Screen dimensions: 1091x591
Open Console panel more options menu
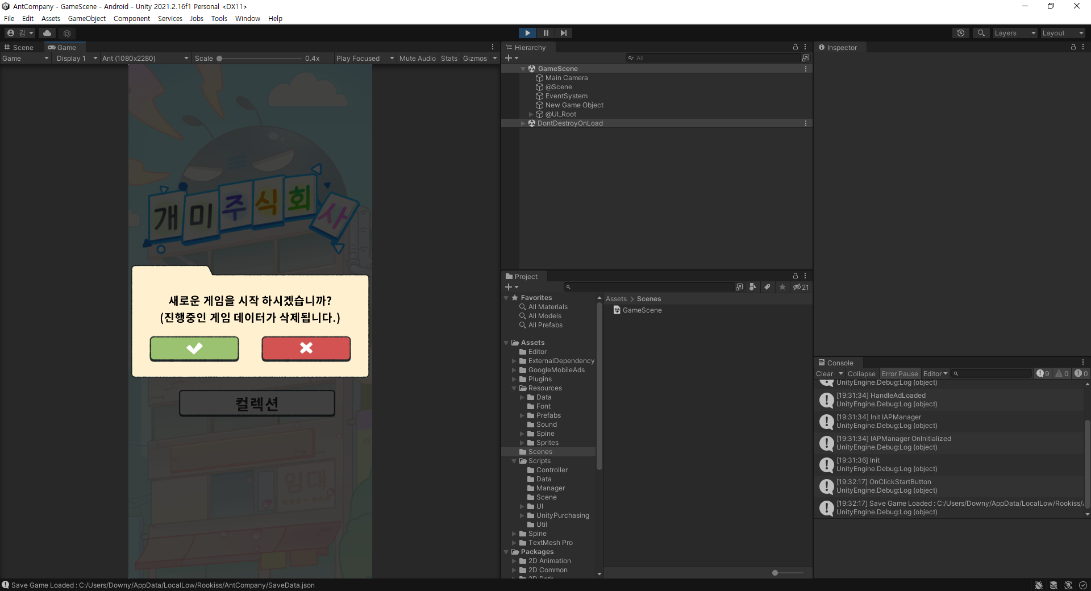(x=1083, y=363)
